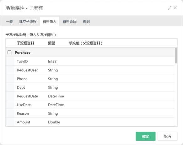Click the 取消 cancel button

click(168, 136)
